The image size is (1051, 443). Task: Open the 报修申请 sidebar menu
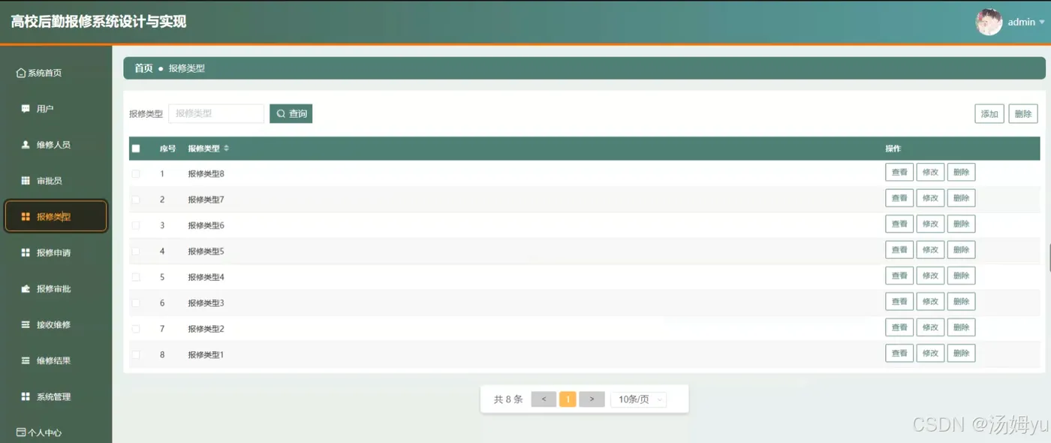(x=56, y=252)
